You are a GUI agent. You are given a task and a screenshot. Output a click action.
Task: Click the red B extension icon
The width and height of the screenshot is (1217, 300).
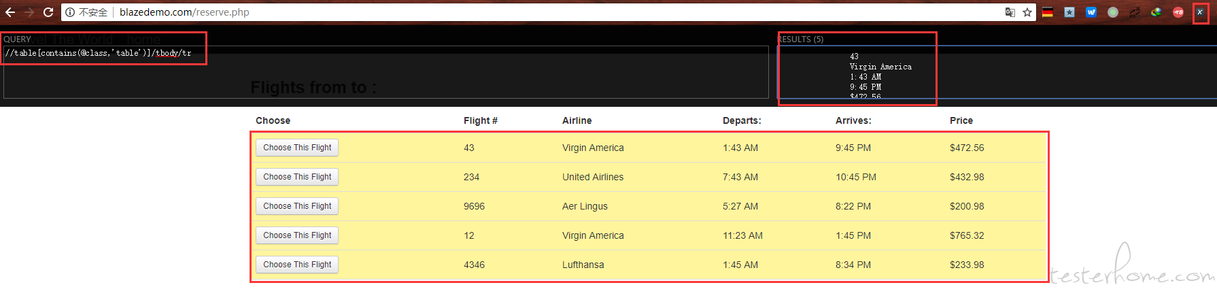[1178, 12]
